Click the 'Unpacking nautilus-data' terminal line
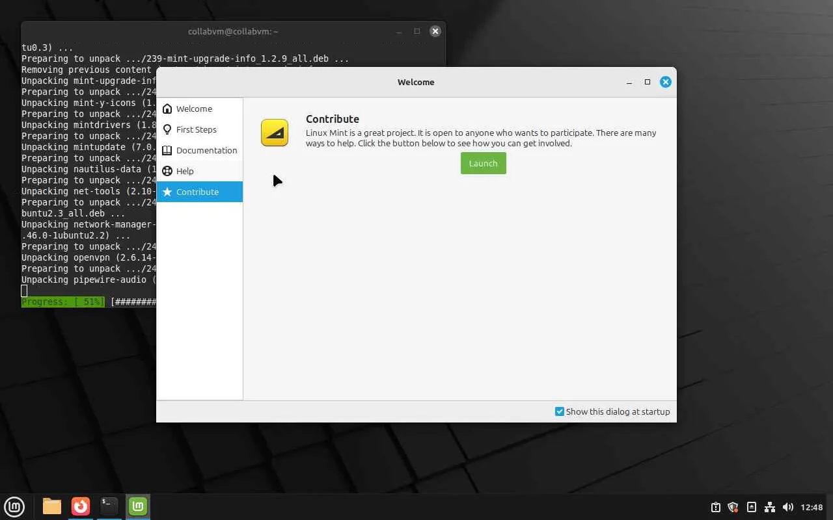Screen dimensions: 833x520 [89, 169]
